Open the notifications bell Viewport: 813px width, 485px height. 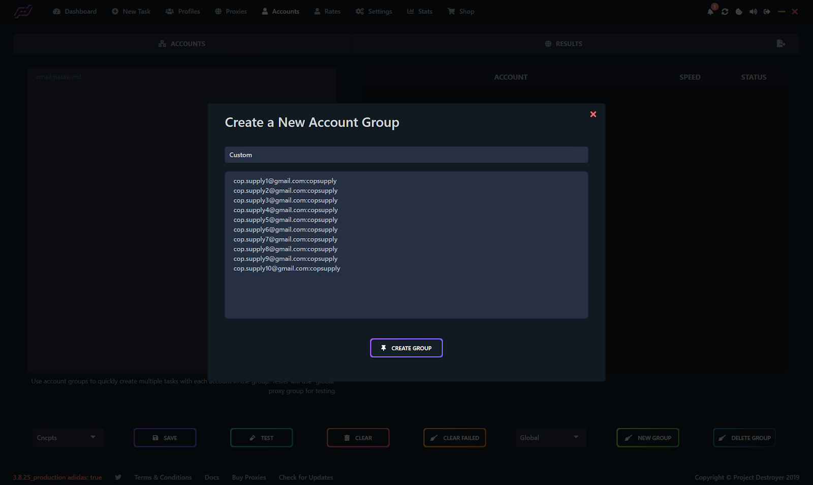pos(710,11)
